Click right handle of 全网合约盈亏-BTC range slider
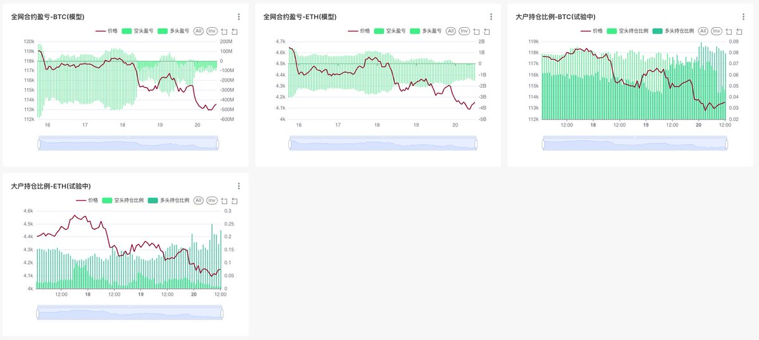Image resolution: width=759 pixels, height=340 pixels. pos(218,145)
